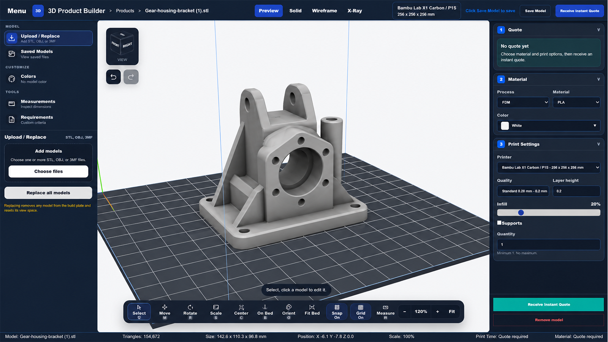Screen dimensions: 608x342
Task: Open Saved Models from sidebar icon
Action: 12,54
